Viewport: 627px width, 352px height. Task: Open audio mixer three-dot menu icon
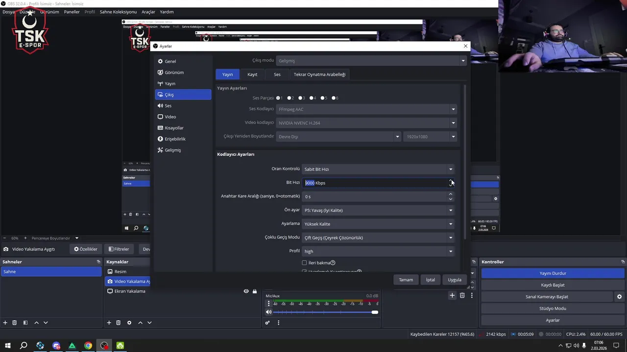[x=278, y=323]
